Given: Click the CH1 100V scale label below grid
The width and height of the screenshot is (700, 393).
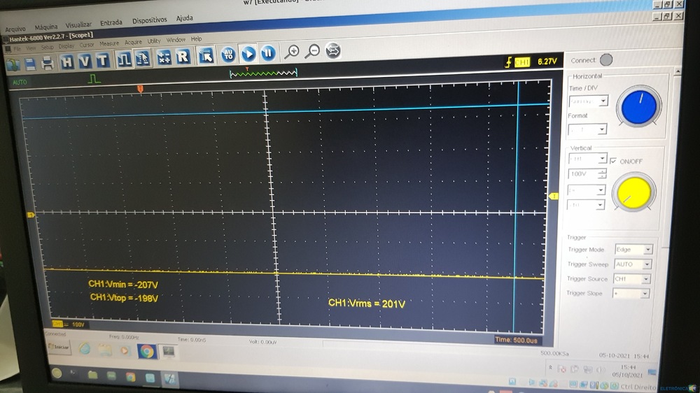Looking at the screenshot, I should click(x=69, y=324).
